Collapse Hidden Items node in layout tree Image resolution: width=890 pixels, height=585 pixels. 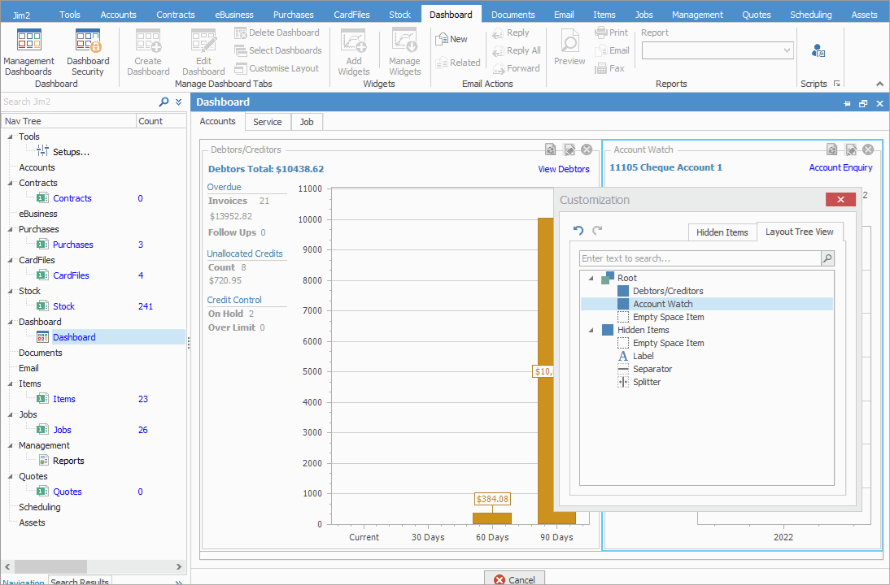click(591, 330)
